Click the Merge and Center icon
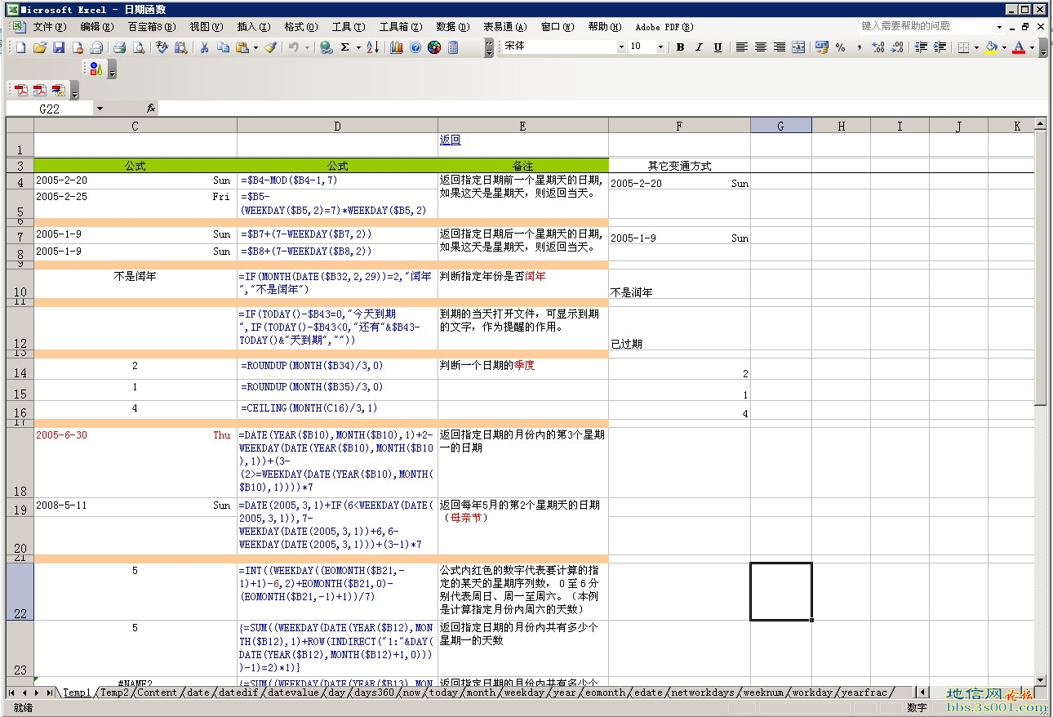 798,47
